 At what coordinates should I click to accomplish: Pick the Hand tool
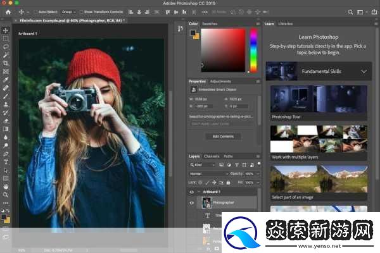[x=5, y=187]
